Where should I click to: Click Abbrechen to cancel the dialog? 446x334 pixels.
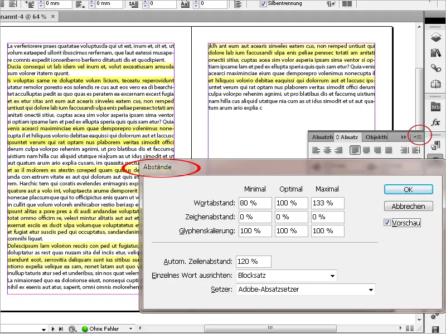point(409,206)
